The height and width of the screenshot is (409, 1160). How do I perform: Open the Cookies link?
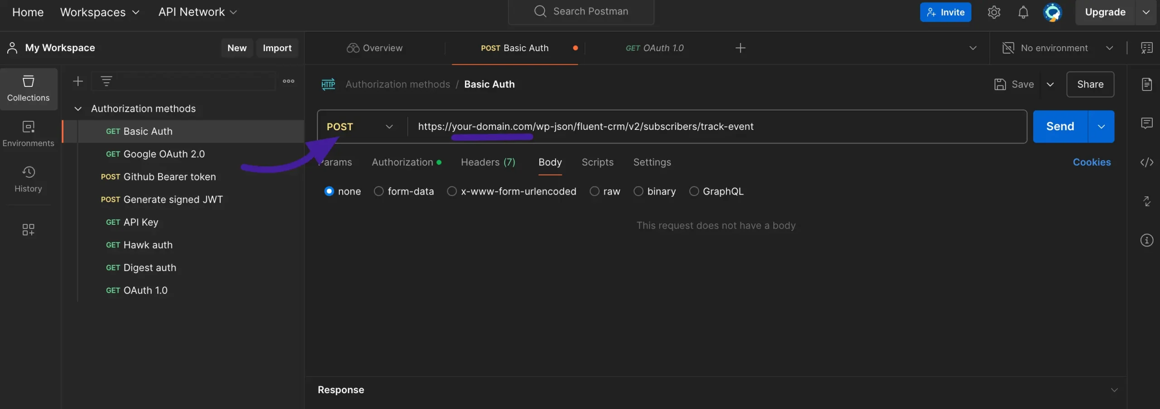[1091, 162]
